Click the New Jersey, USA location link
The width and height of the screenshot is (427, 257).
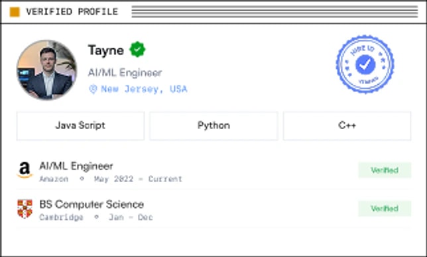coord(144,89)
